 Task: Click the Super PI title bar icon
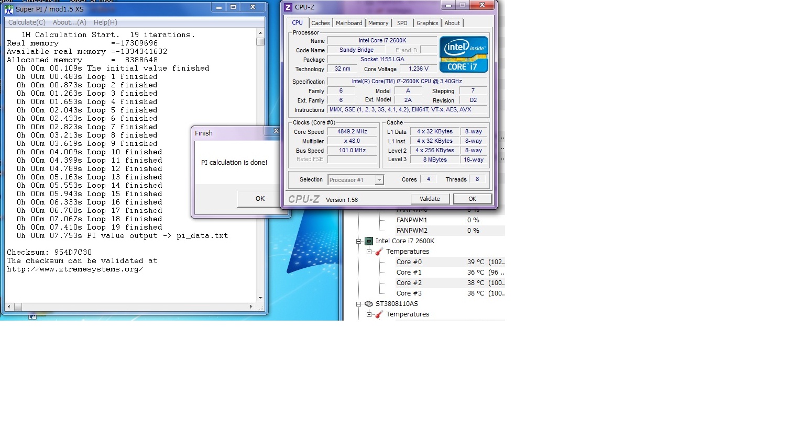pos(9,9)
